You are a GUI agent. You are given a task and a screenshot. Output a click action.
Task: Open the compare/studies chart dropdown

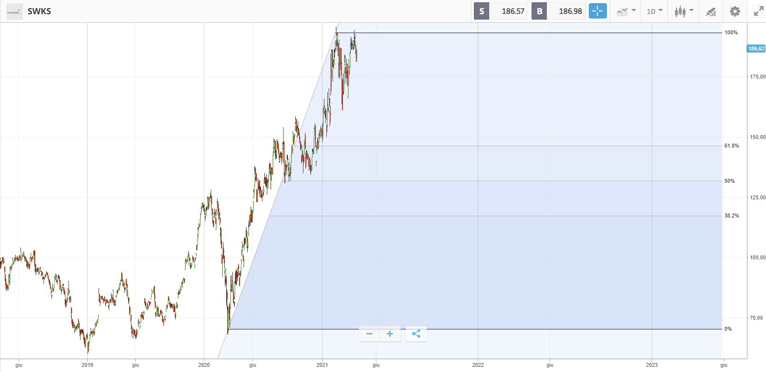(x=626, y=11)
